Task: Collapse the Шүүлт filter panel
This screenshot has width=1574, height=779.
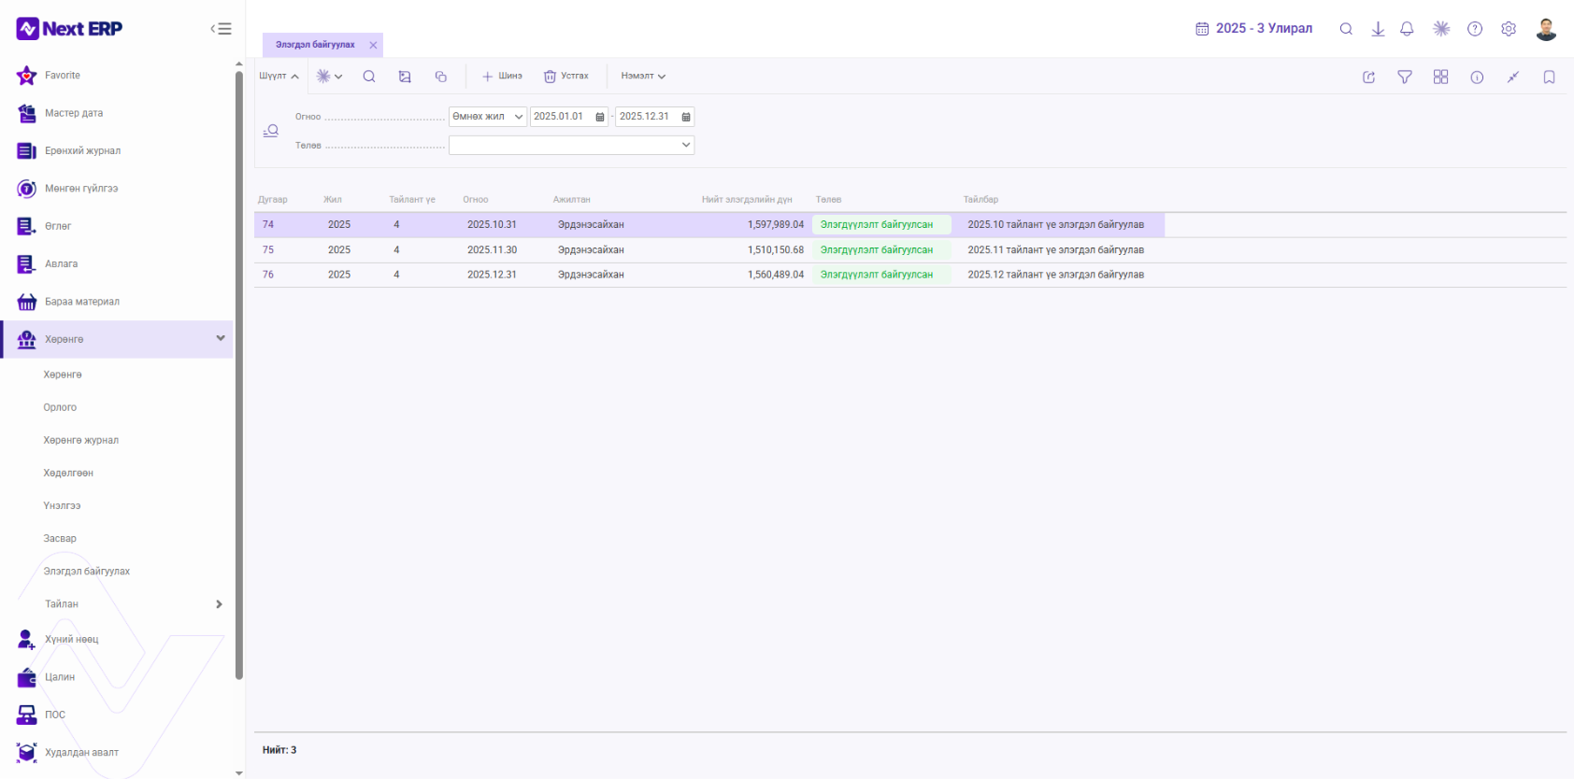Action: click(279, 77)
